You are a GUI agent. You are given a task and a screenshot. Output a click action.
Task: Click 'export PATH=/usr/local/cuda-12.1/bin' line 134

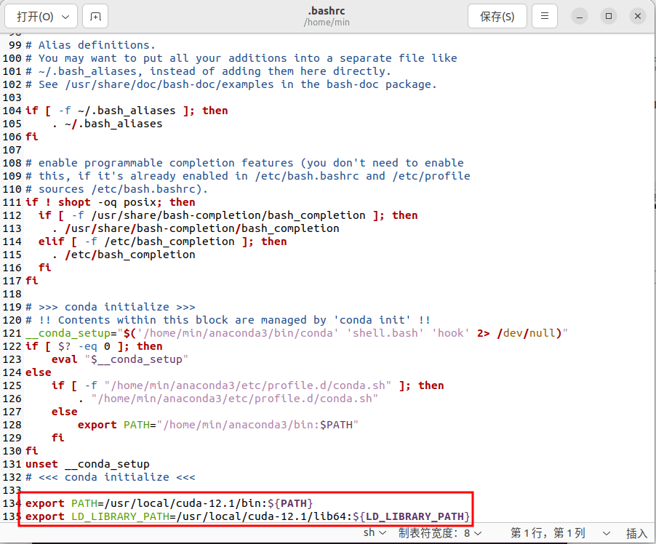click(x=169, y=503)
